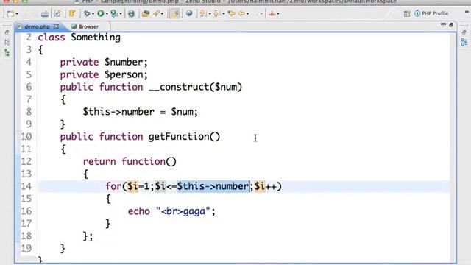This screenshot has height=265, width=471.
Task: Click the Next Annotation arrow icon
Action: click(203, 13)
